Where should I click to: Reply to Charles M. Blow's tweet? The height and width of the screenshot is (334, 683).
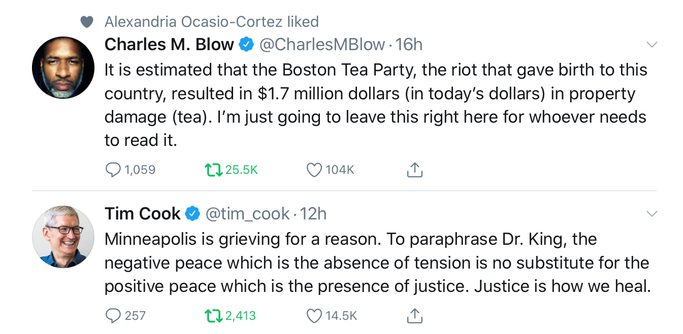(113, 170)
